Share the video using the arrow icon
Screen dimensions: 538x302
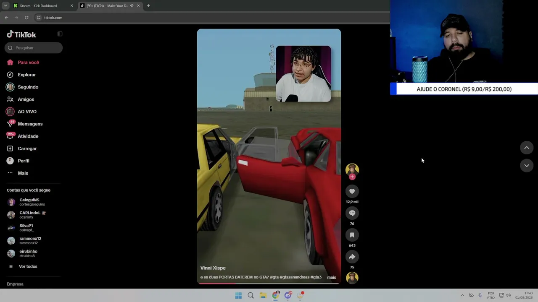click(x=352, y=257)
